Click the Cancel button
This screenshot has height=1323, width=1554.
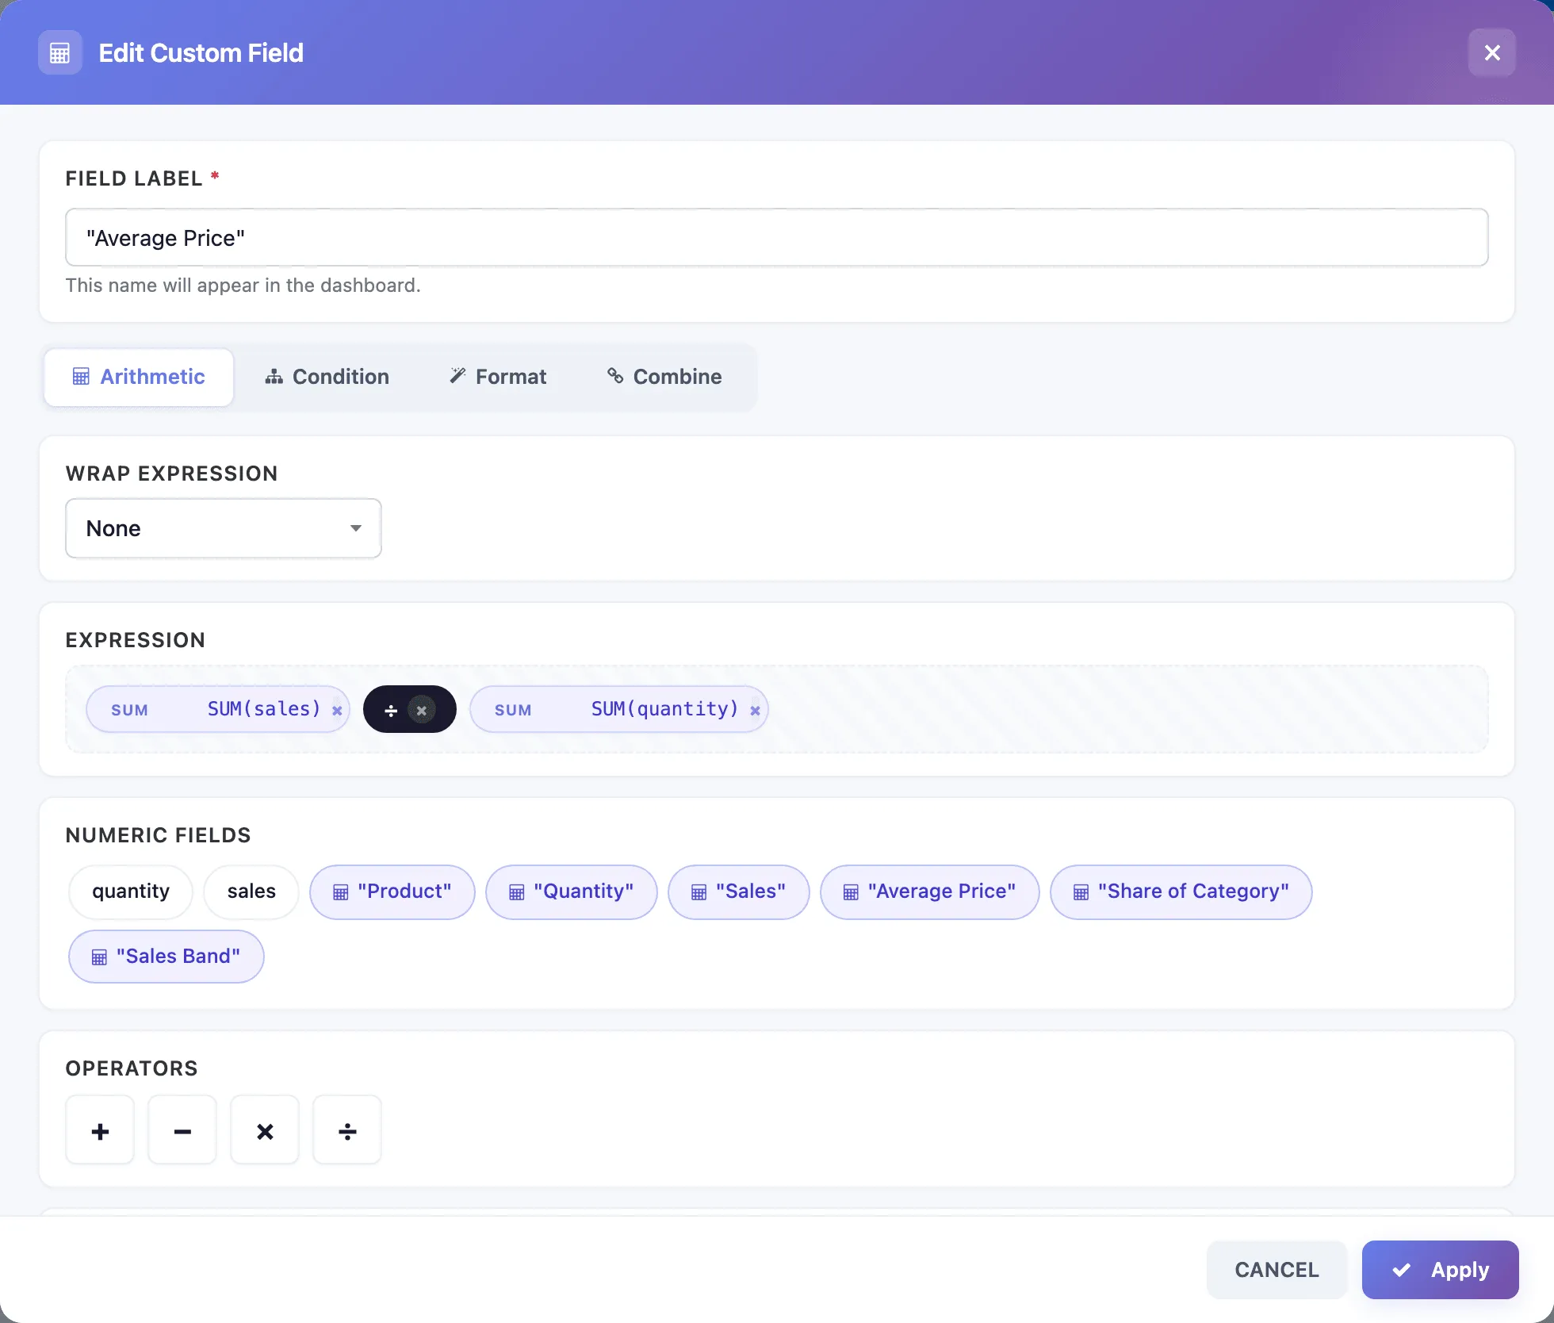pos(1276,1269)
